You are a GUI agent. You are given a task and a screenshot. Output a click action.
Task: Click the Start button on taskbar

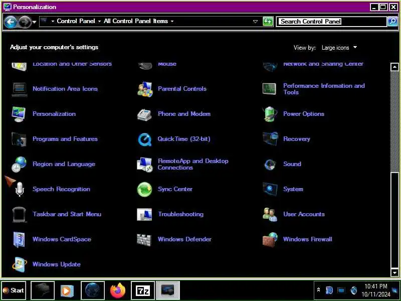[x=14, y=290]
